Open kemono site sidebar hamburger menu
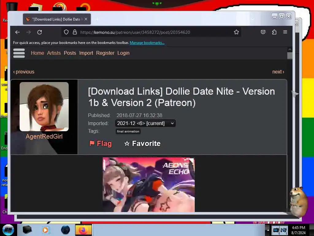Image resolution: width=314 pixels, height=236 pixels. pos(19,53)
